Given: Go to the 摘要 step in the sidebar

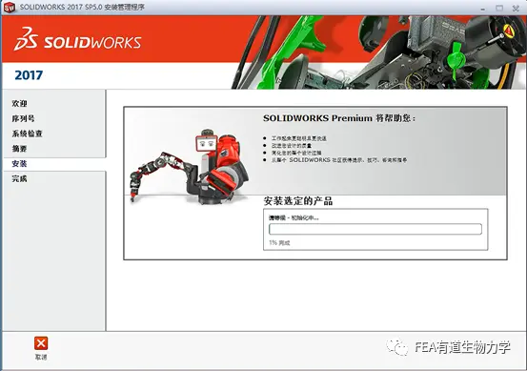Looking at the screenshot, I should pyautogui.click(x=19, y=149).
